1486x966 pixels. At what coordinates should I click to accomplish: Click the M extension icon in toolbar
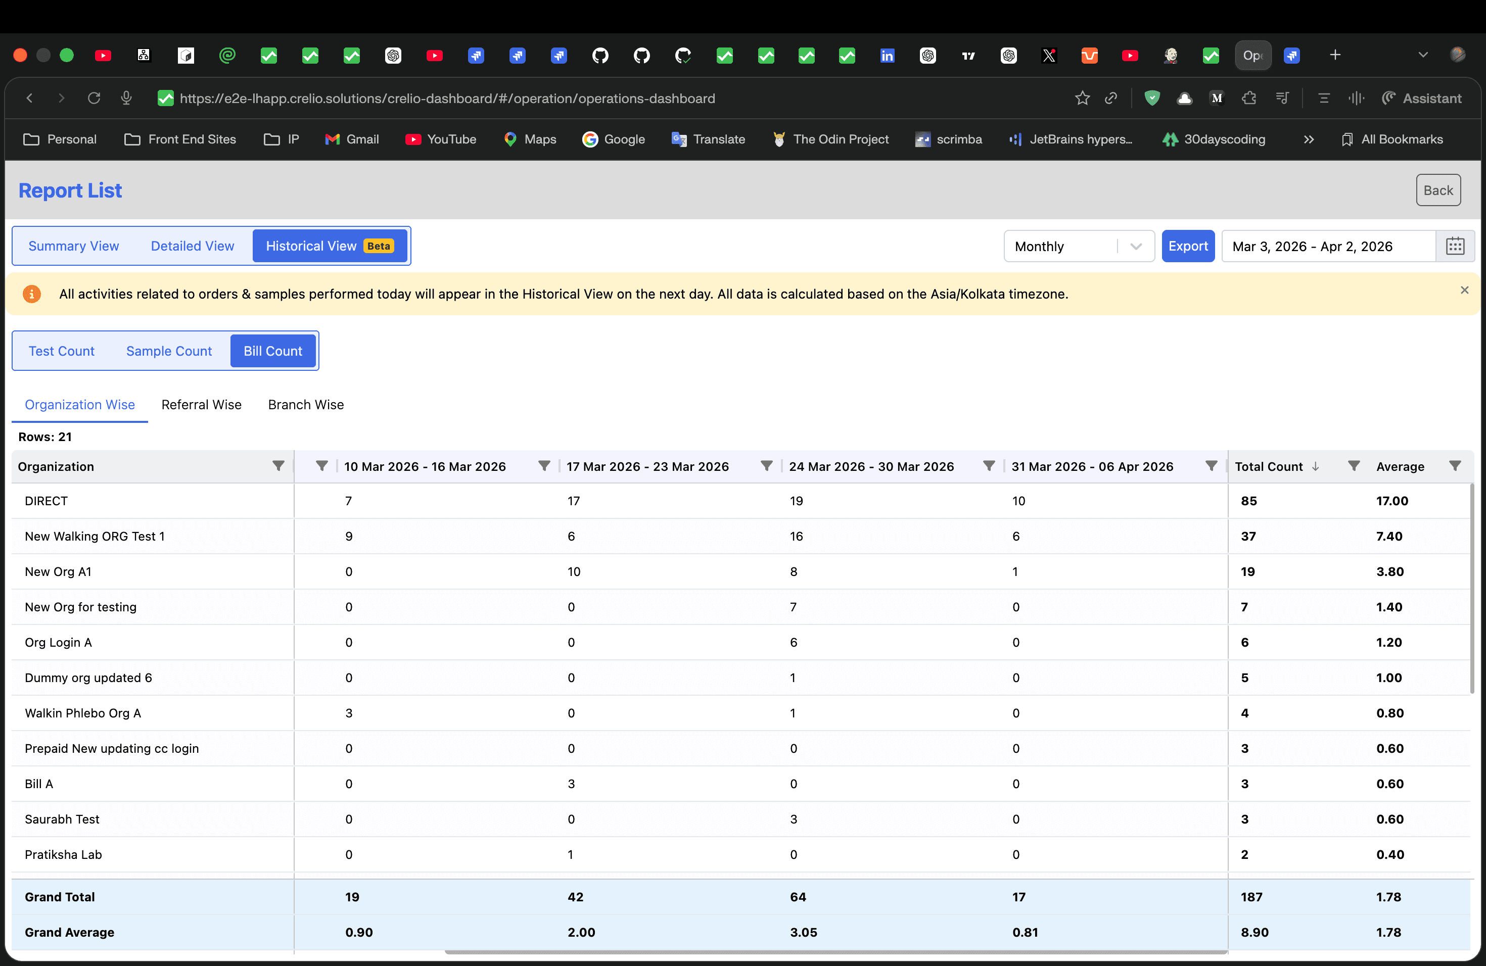click(1216, 98)
